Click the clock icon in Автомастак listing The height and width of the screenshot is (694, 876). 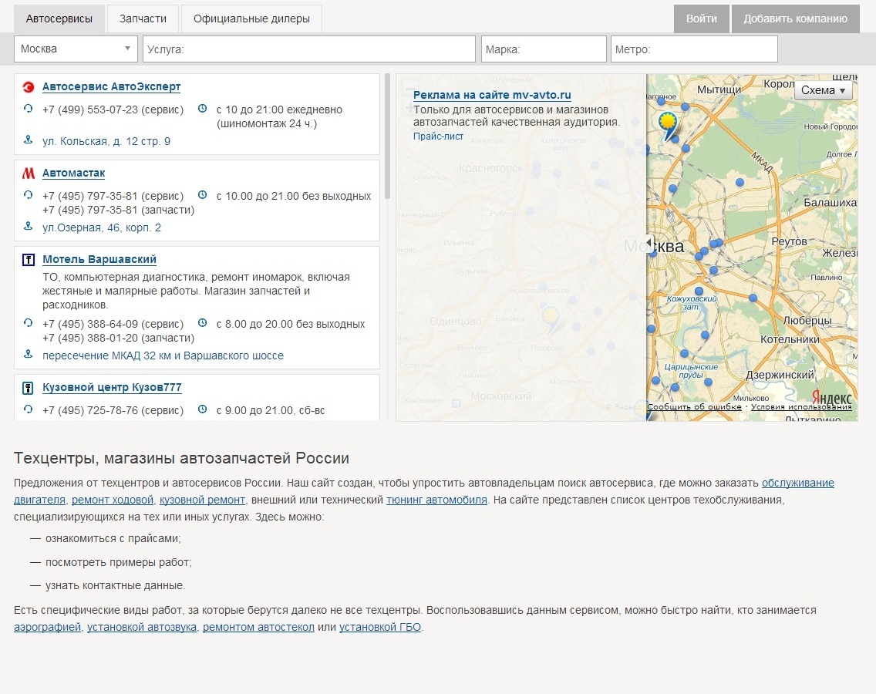[x=203, y=195]
